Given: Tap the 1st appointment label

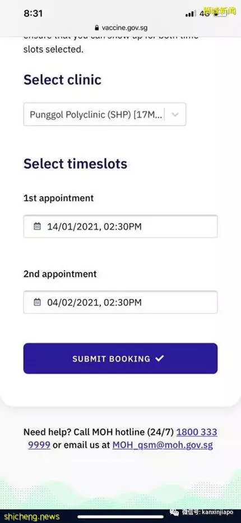Looking at the screenshot, I should point(59,198).
